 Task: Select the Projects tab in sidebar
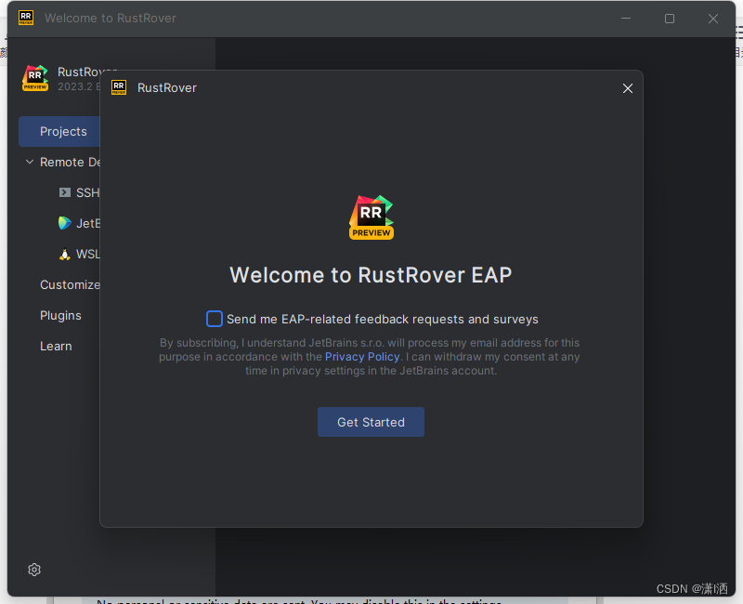click(x=59, y=131)
